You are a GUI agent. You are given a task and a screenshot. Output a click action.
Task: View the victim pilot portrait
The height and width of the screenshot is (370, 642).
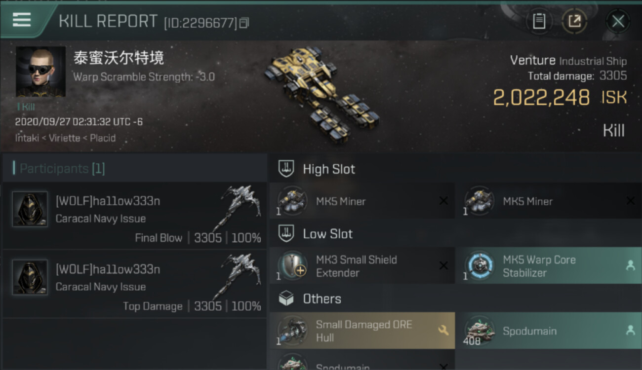tap(40, 72)
